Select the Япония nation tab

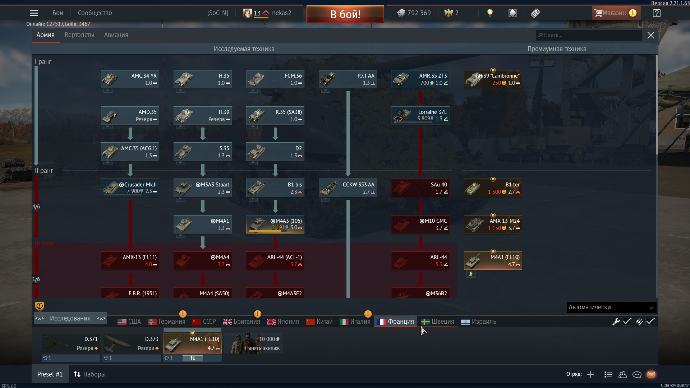pyautogui.click(x=283, y=322)
